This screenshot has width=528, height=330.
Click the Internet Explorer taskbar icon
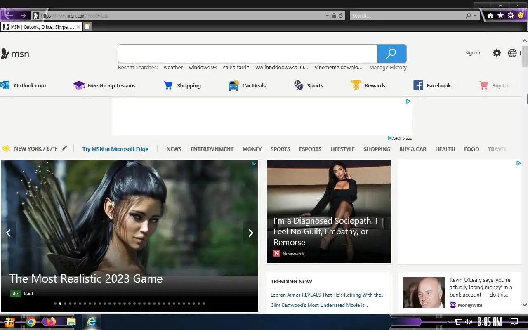[92, 322]
